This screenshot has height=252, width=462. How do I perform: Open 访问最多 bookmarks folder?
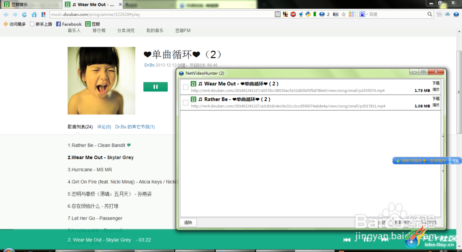pyautogui.click(x=15, y=24)
